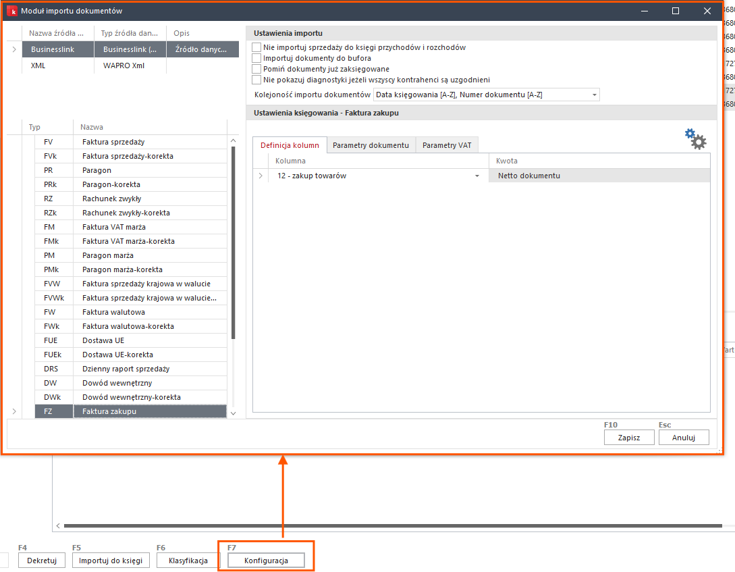735x572 pixels.
Task: Expand the Businesslink source row arrow
Action: click(x=13, y=49)
